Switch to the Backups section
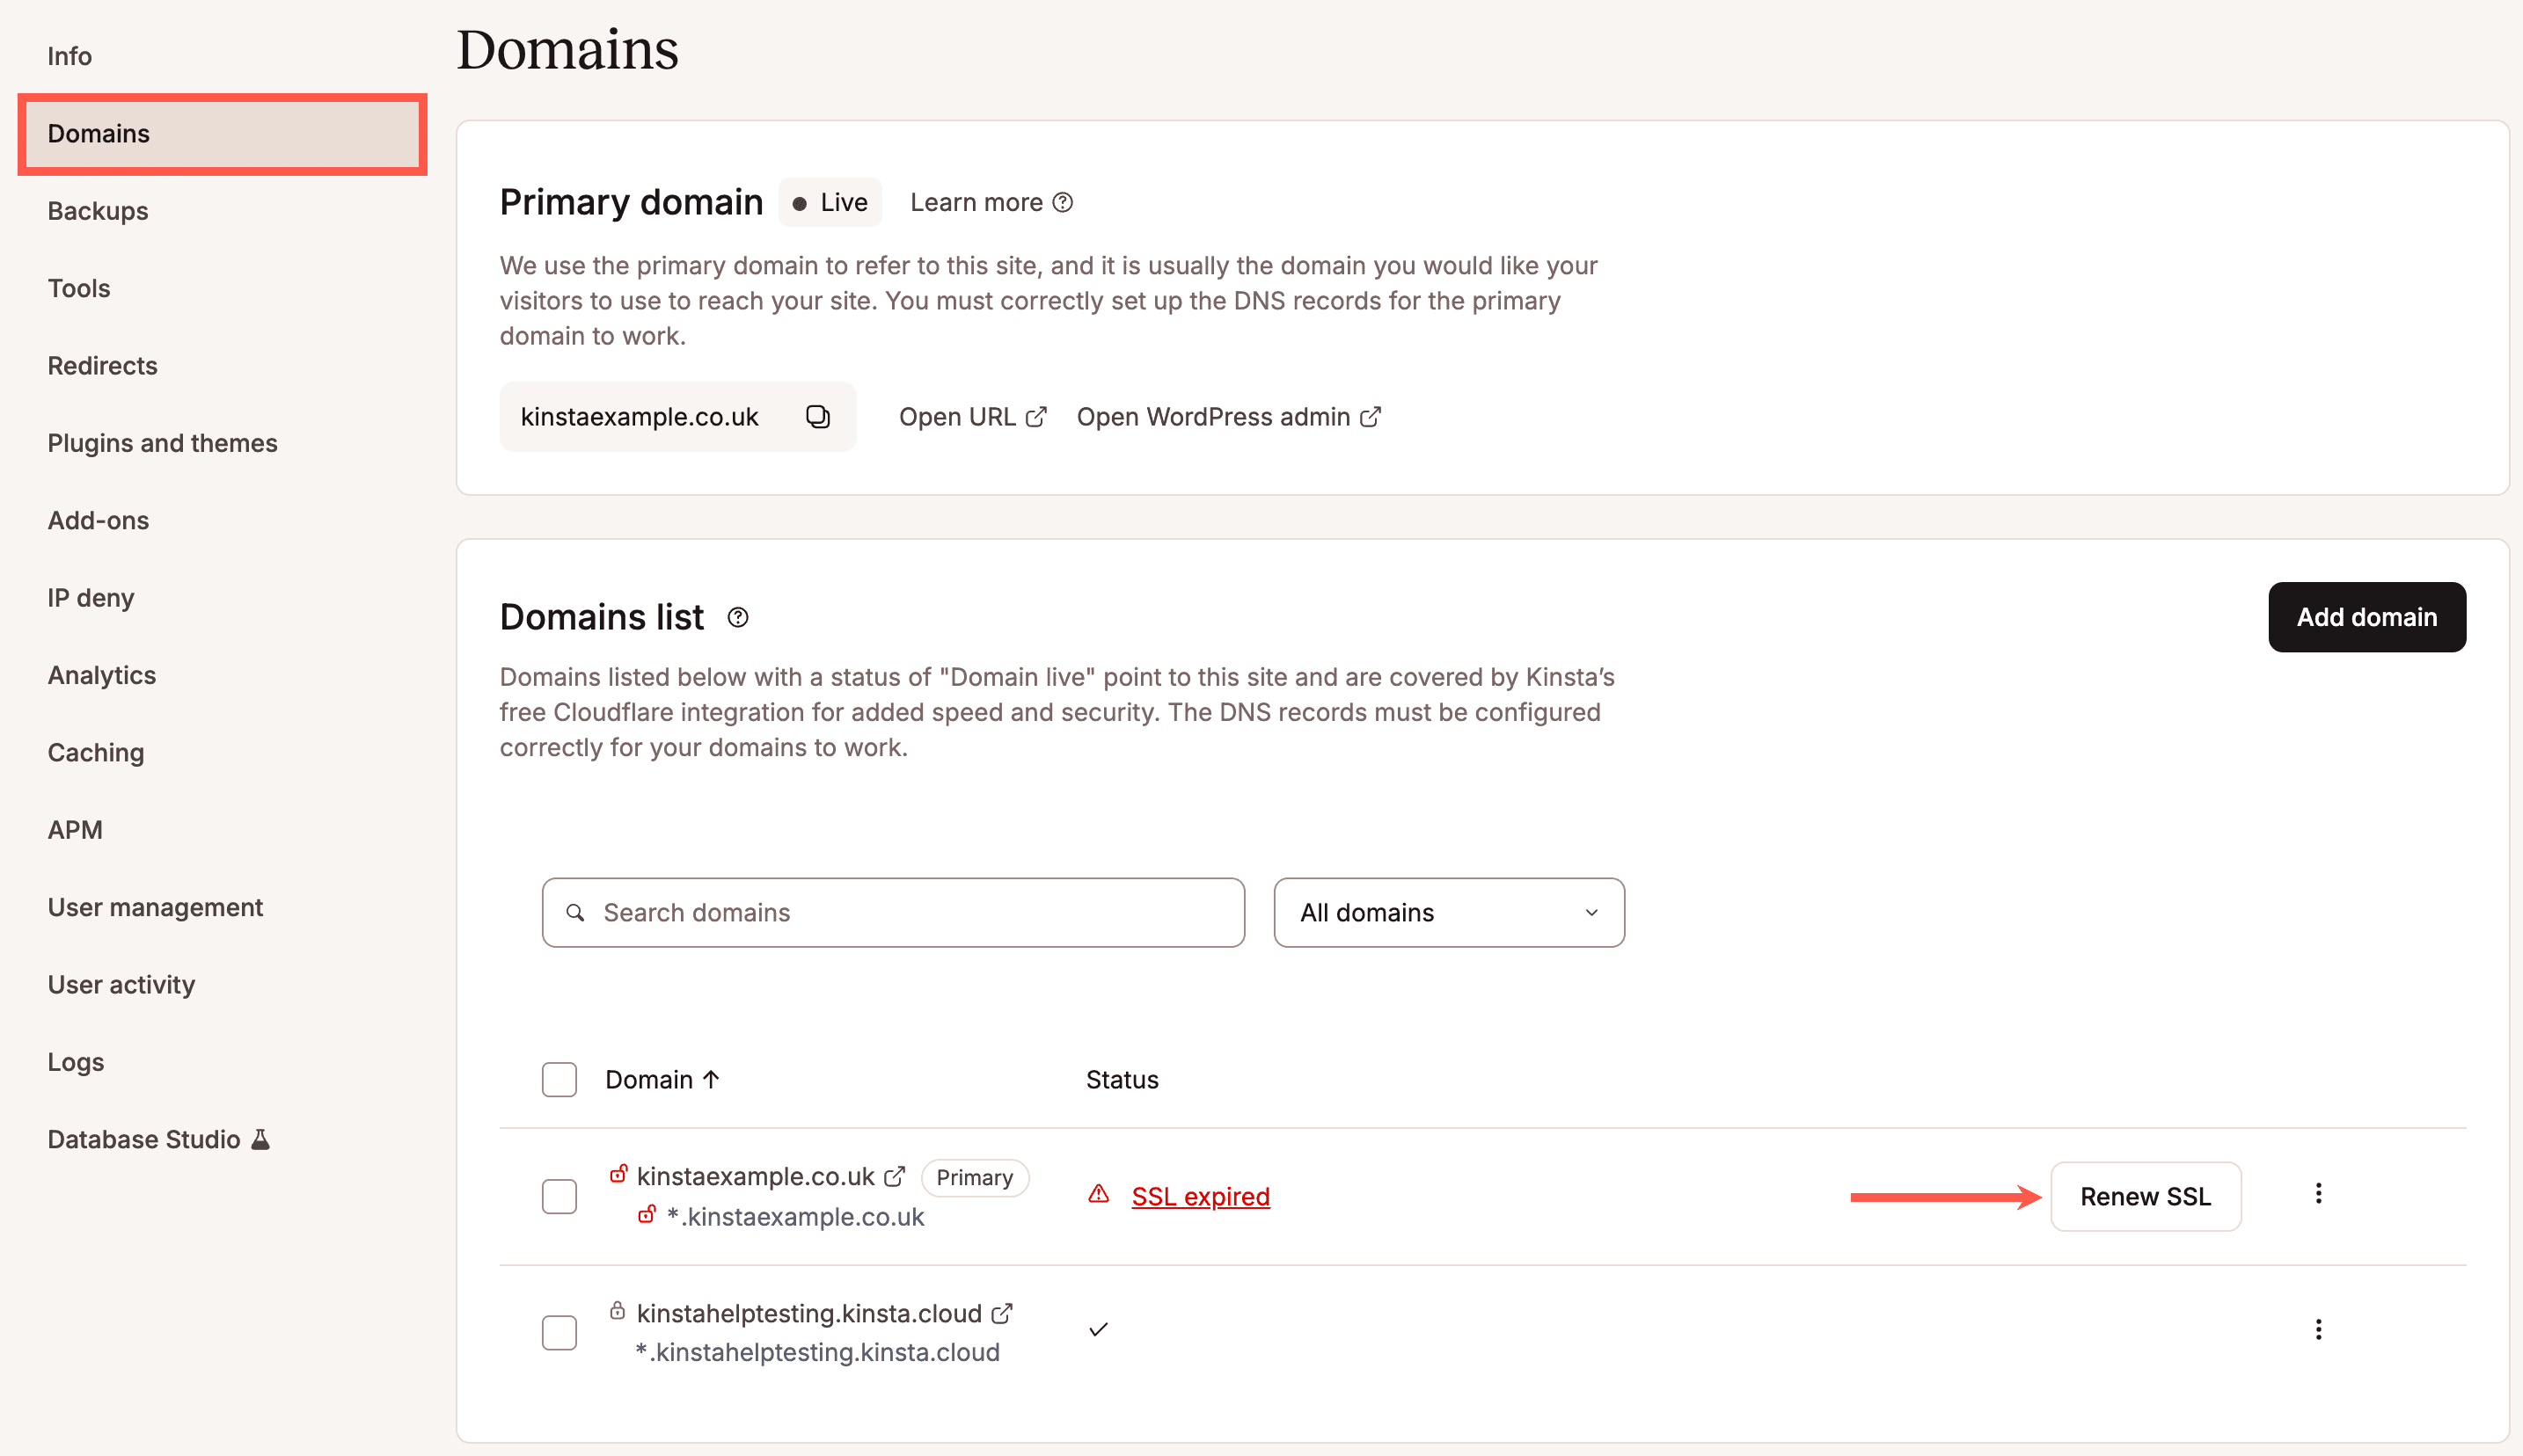 [x=97, y=210]
